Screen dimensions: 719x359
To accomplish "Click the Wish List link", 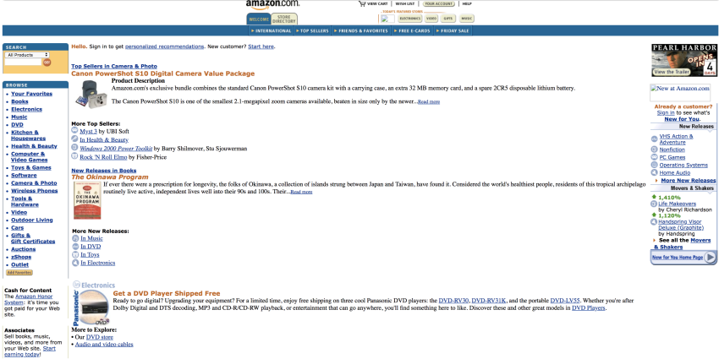I will point(405,3).
